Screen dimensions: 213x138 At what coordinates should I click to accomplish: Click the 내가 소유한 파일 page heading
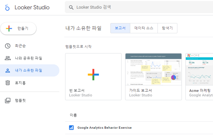click(83, 28)
